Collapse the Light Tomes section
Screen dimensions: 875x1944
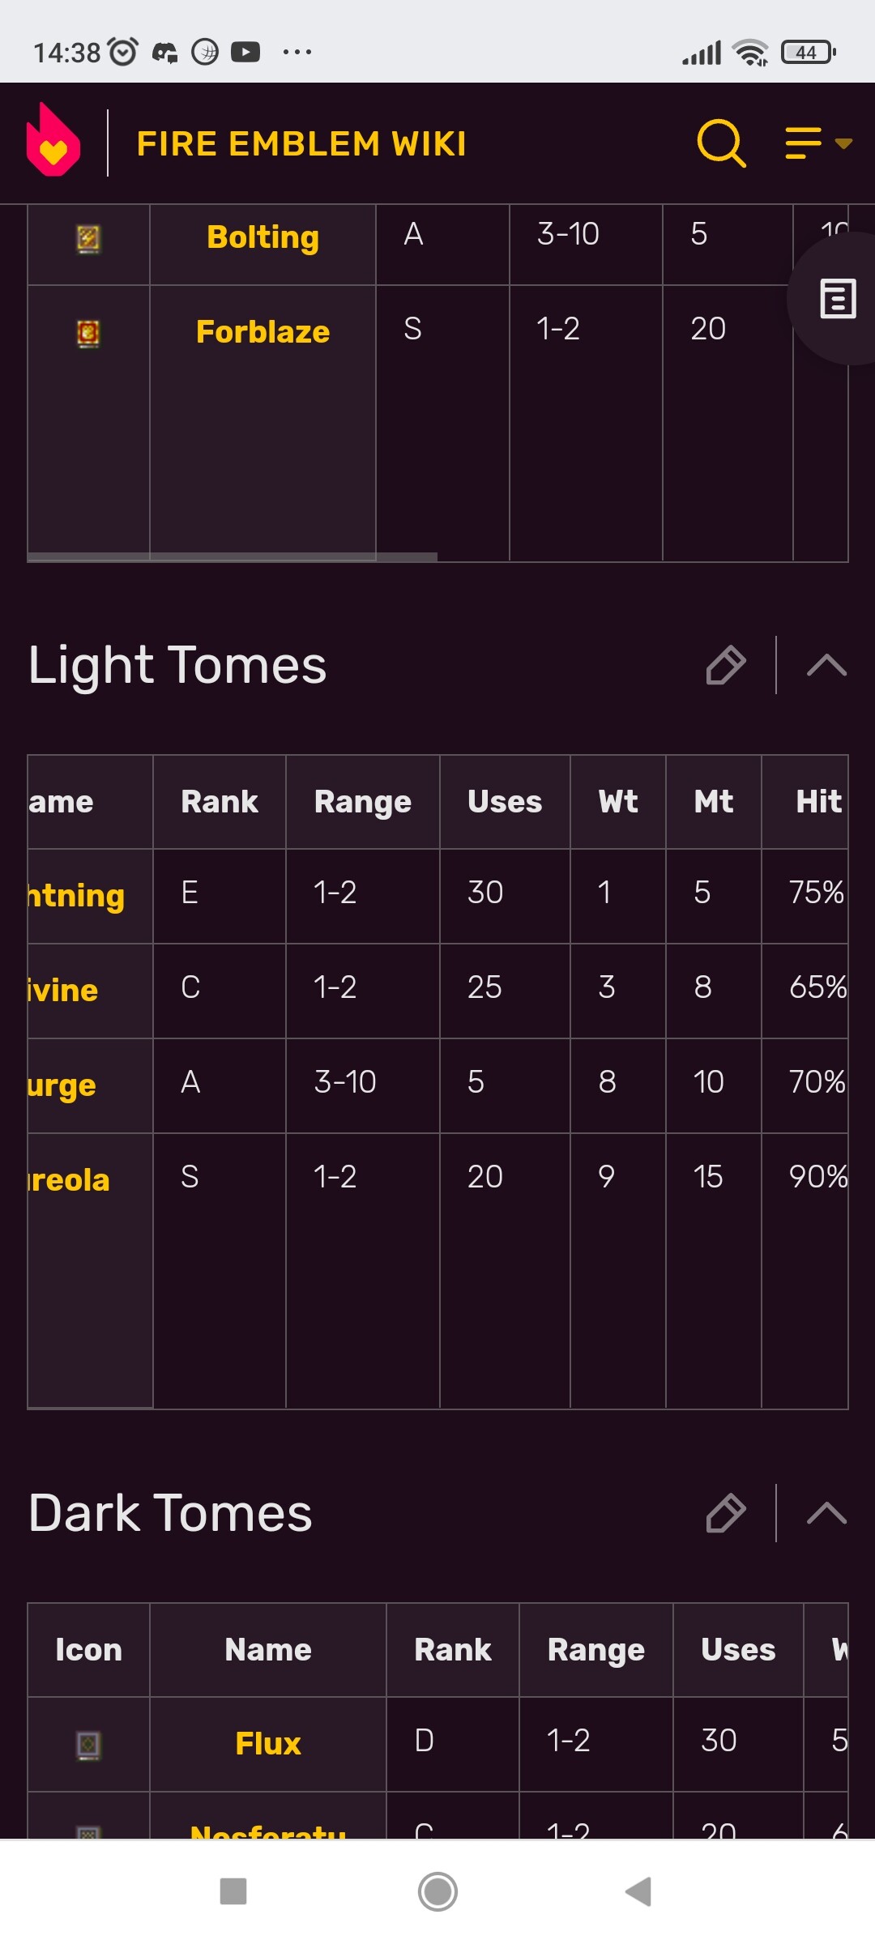(x=826, y=665)
